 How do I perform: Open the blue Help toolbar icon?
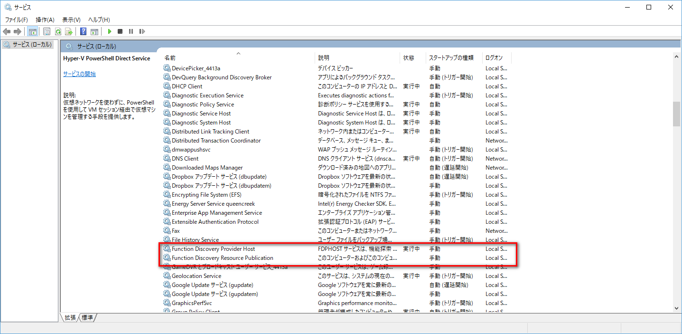(x=83, y=31)
